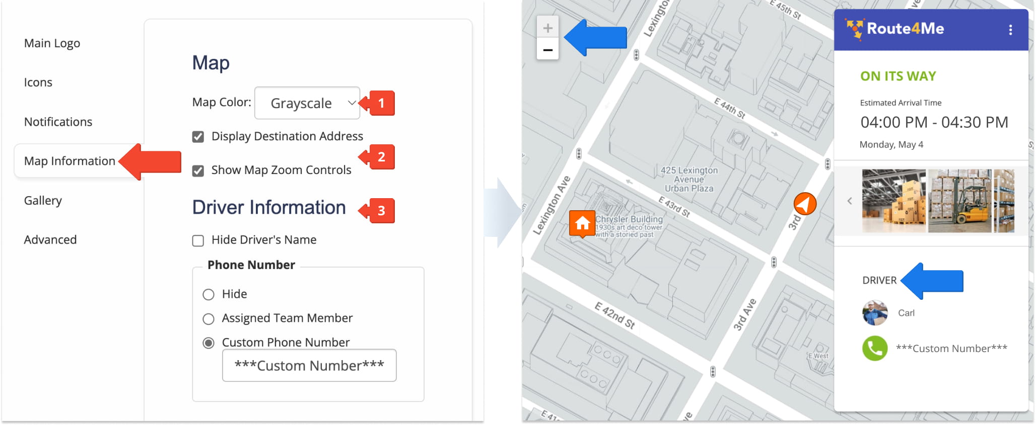The image size is (1036, 425).
Task: Click driver Carl's profile photo
Action: pyautogui.click(x=875, y=313)
